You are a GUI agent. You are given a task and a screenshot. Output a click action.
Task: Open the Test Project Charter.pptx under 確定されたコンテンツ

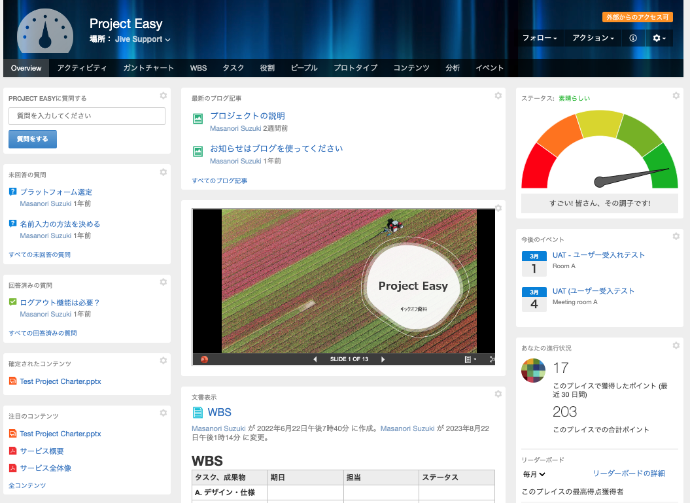click(x=60, y=381)
